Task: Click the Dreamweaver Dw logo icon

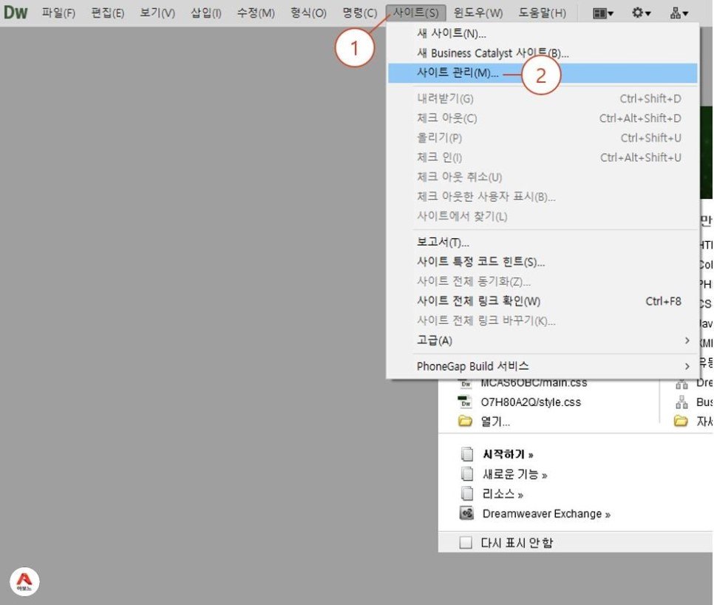Action: tap(16, 13)
